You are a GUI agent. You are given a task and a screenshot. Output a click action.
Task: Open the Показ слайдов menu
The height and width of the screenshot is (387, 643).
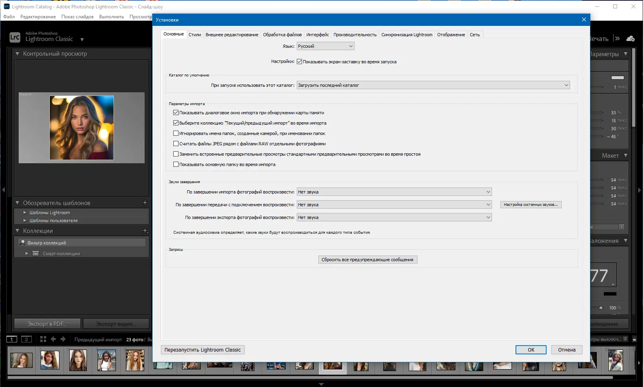77,17
